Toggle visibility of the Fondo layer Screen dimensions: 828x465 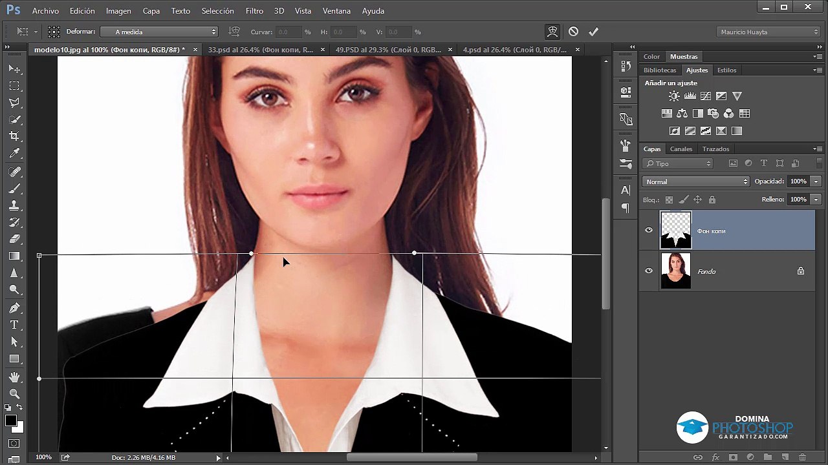(x=649, y=271)
